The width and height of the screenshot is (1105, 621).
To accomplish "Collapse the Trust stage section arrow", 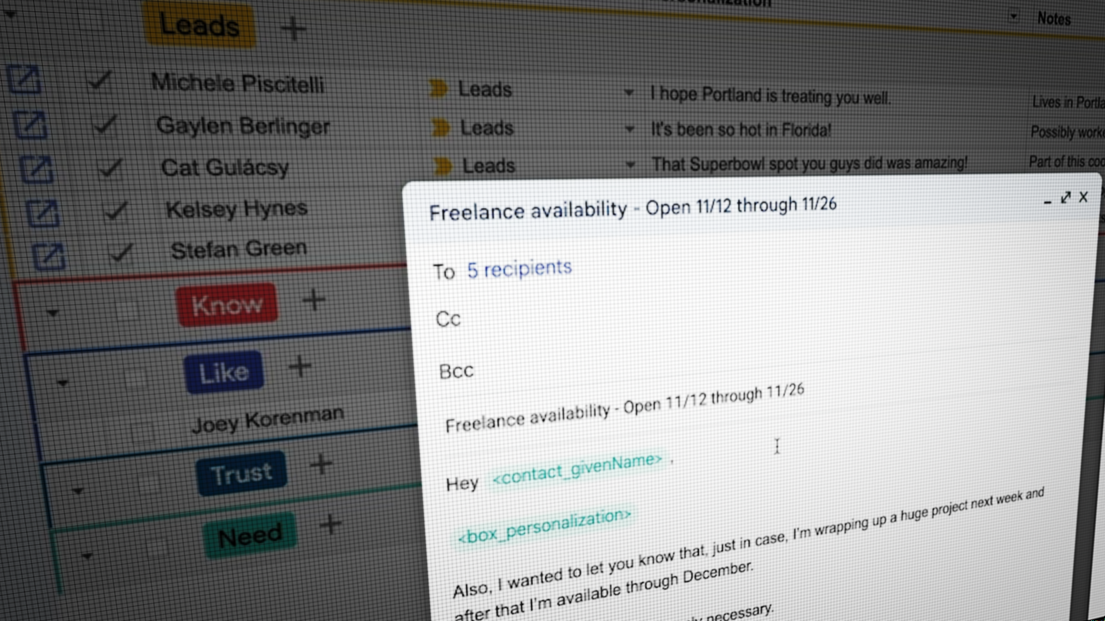I will (x=78, y=491).
